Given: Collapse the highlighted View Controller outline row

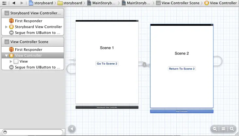Looking at the screenshot, I should coord(7,56).
